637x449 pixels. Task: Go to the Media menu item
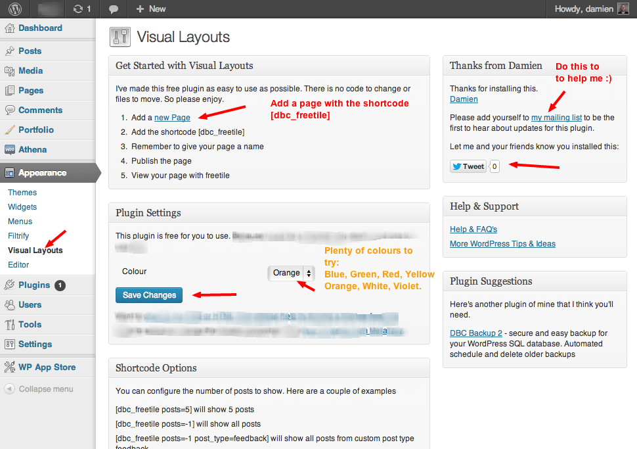(30, 71)
